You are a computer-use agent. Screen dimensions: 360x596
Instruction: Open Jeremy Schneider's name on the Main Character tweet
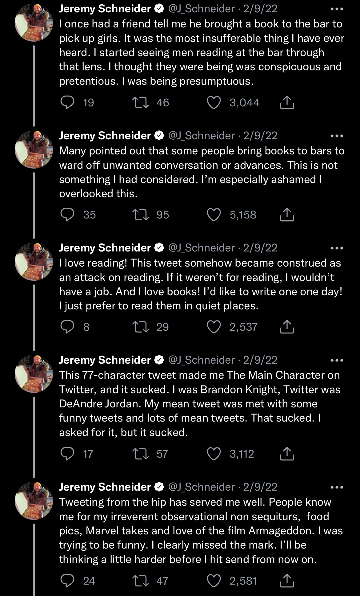coord(105,360)
